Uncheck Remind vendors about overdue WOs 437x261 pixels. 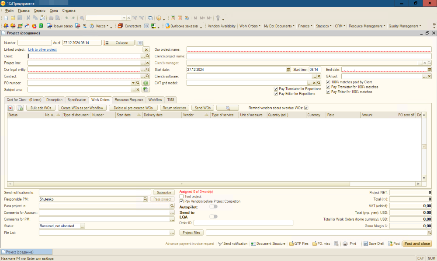(306, 108)
